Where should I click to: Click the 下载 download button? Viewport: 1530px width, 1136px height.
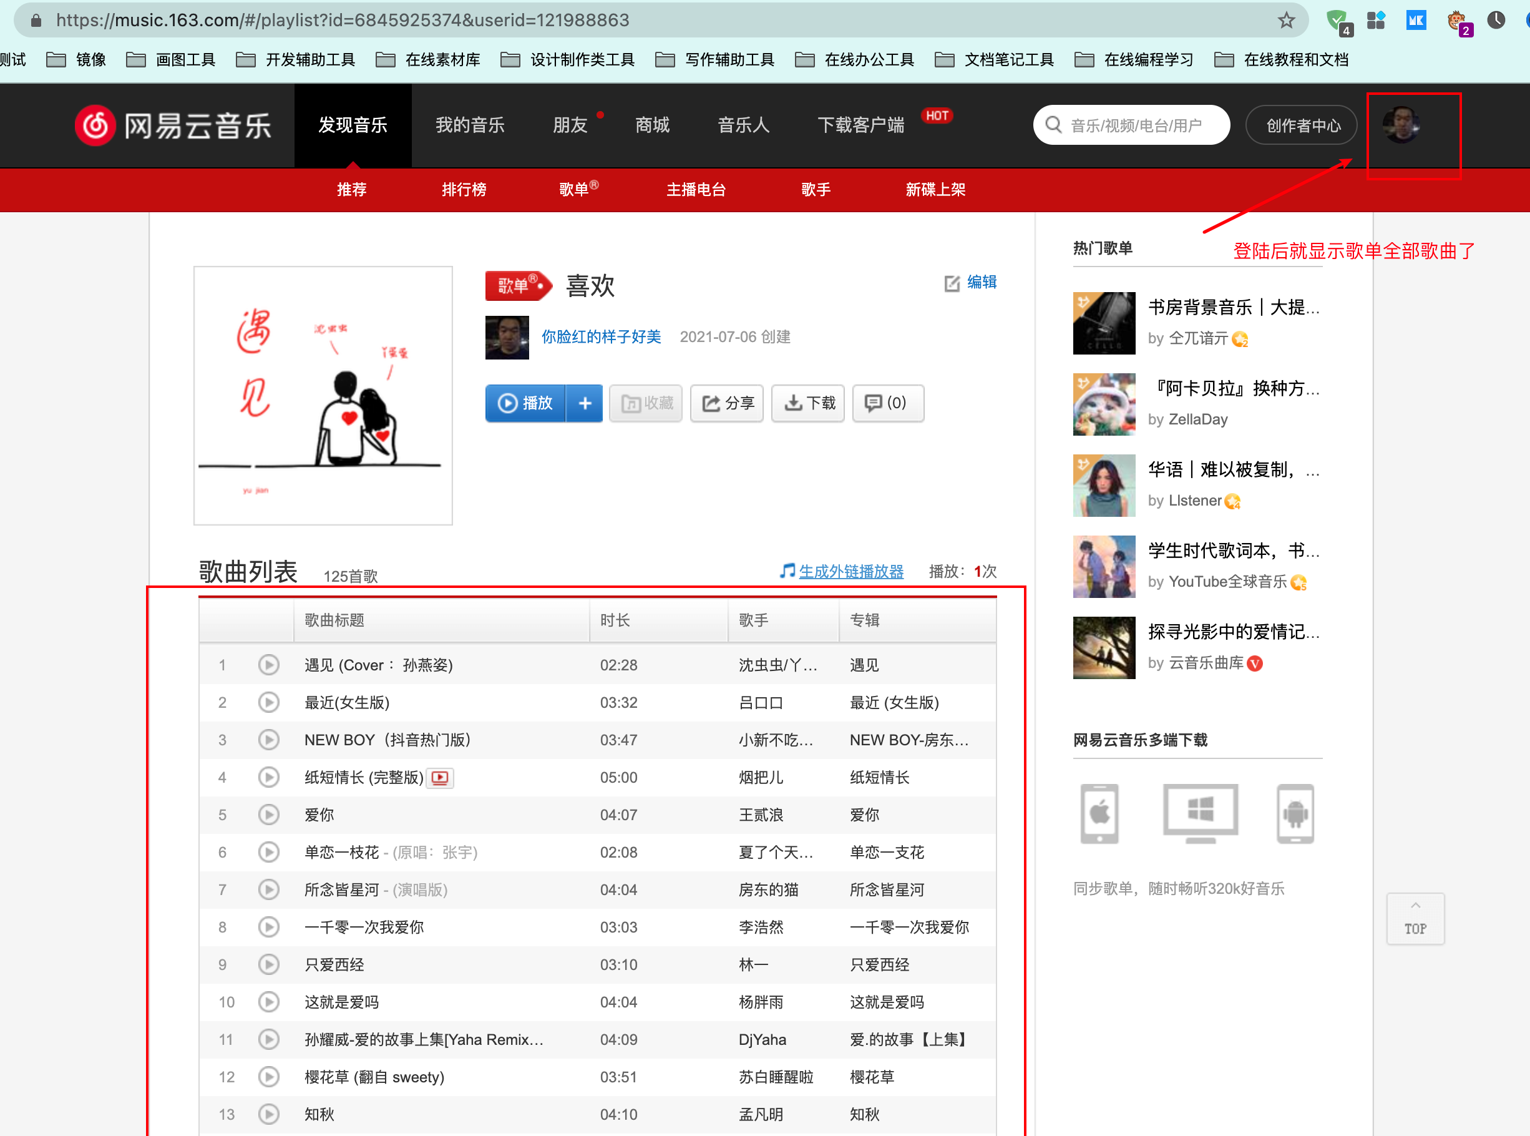click(808, 403)
